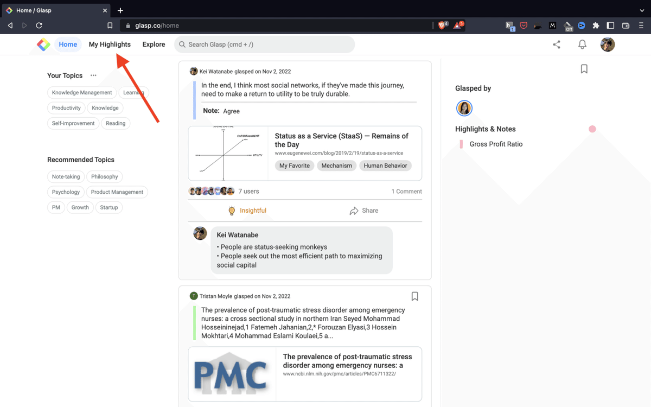Open the browser hamburger menu
Viewport: 651px width, 407px height.
pos(641,26)
